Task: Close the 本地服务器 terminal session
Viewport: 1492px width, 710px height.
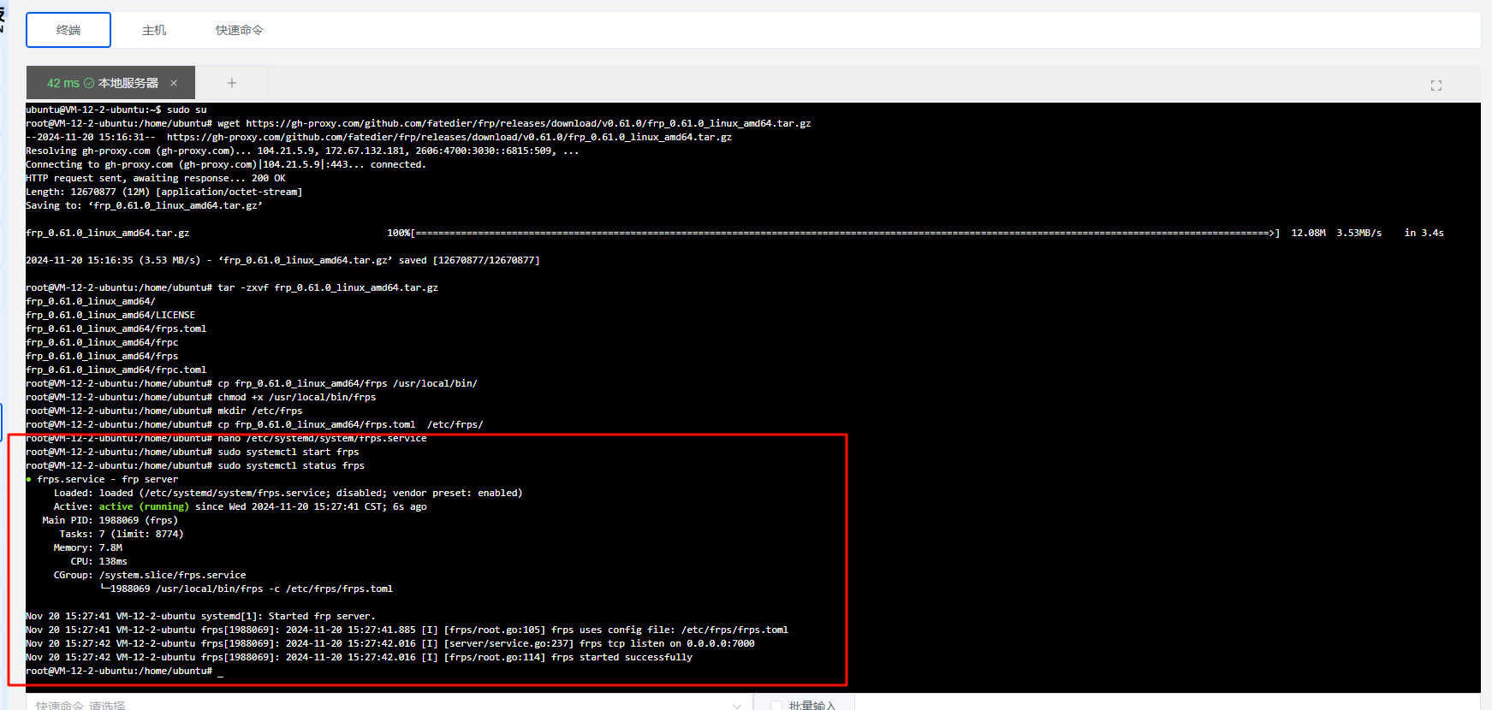Action: point(174,83)
